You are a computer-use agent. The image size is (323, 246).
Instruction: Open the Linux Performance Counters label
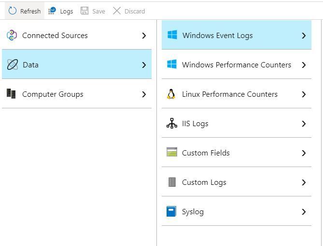[x=229, y=94]
